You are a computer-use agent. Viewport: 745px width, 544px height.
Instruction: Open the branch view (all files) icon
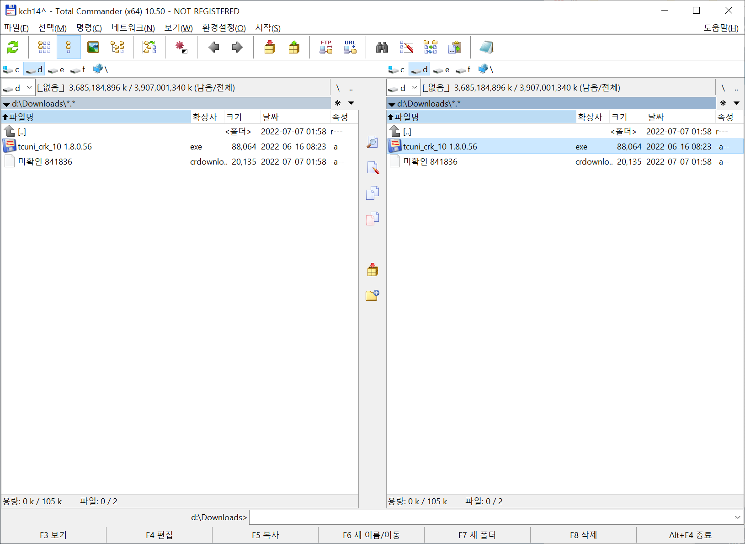coord(149,47)
